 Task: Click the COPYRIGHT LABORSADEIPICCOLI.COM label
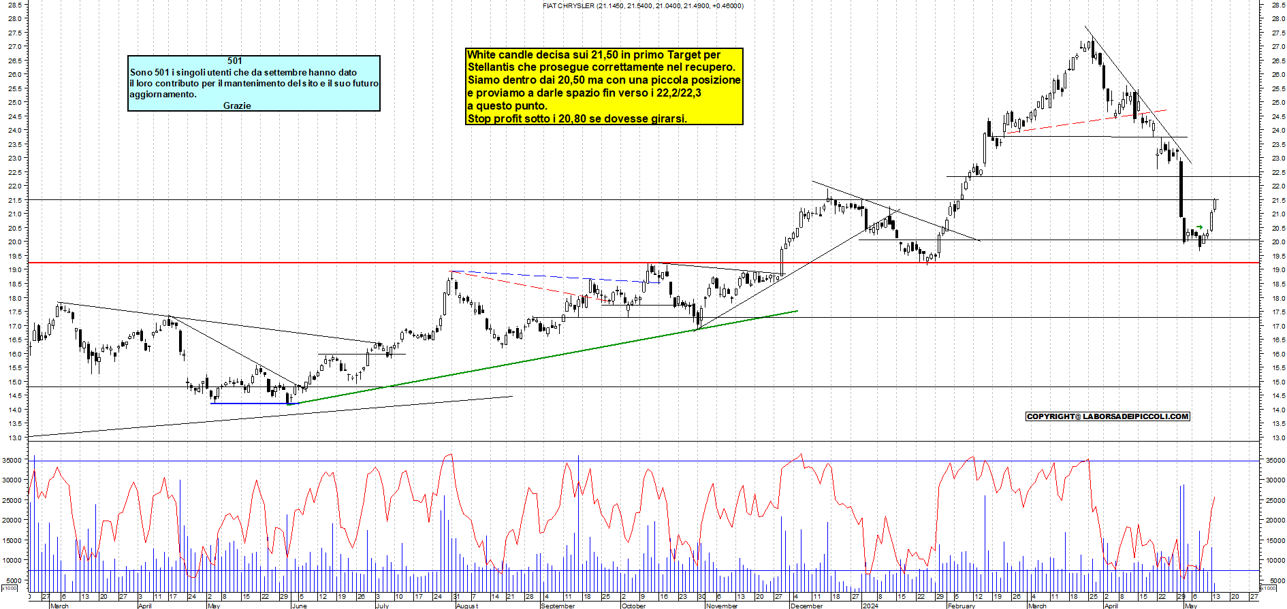[1108, 416]
